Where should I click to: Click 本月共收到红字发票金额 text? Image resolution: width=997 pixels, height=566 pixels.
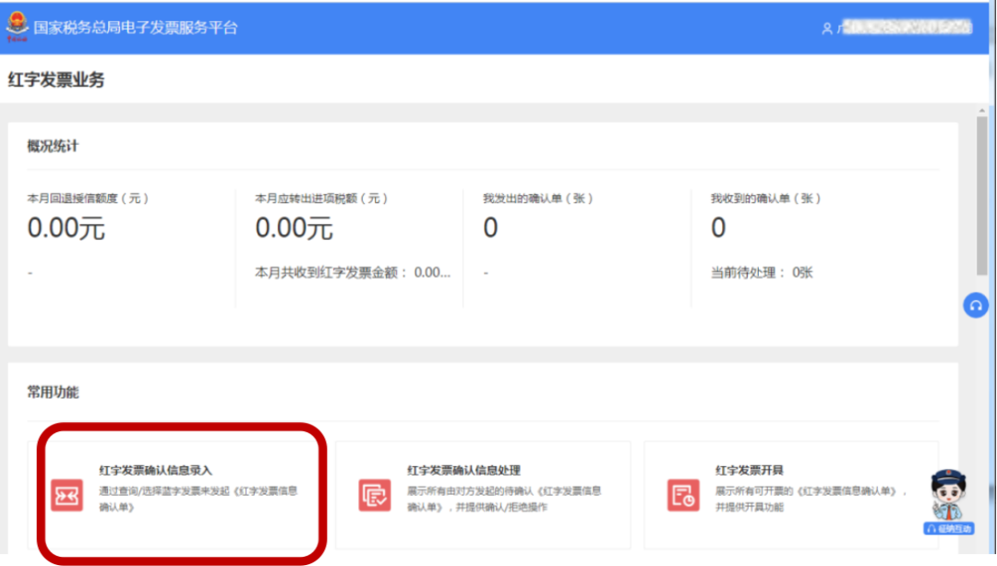pyautogui.click(x=353, y=272)
